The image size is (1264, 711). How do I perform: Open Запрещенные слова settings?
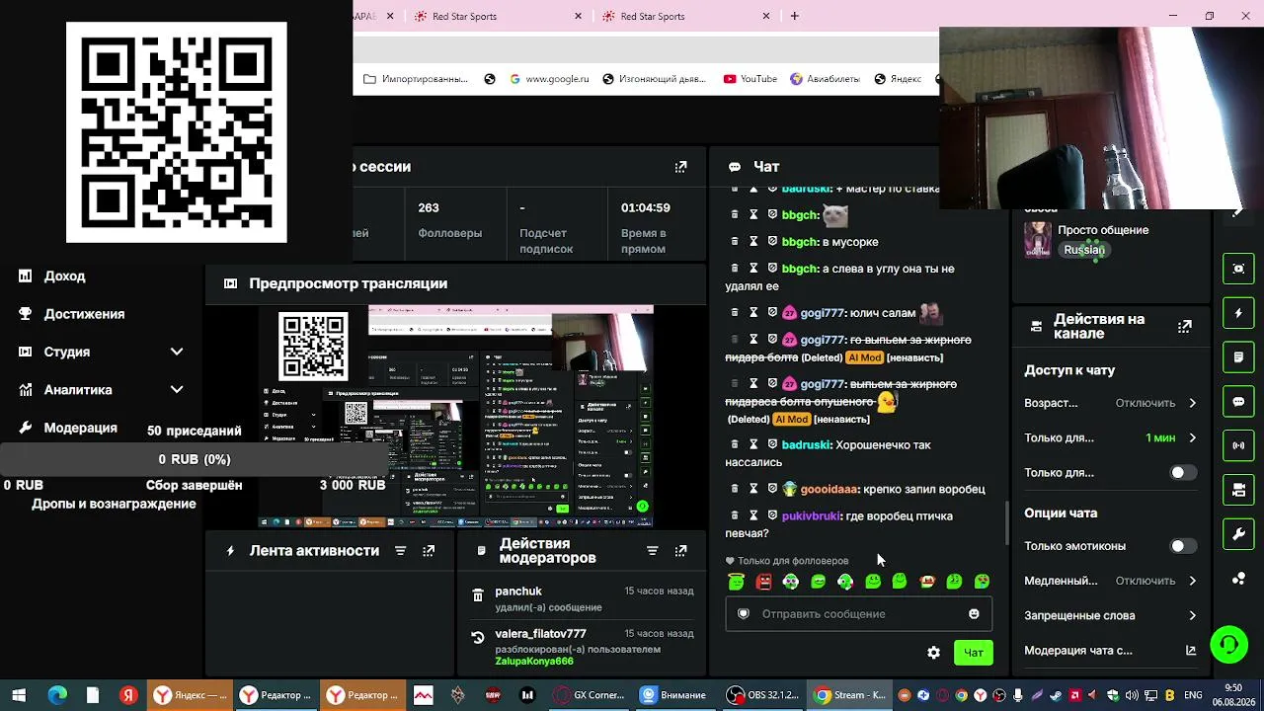click(x=1110, y=615)
